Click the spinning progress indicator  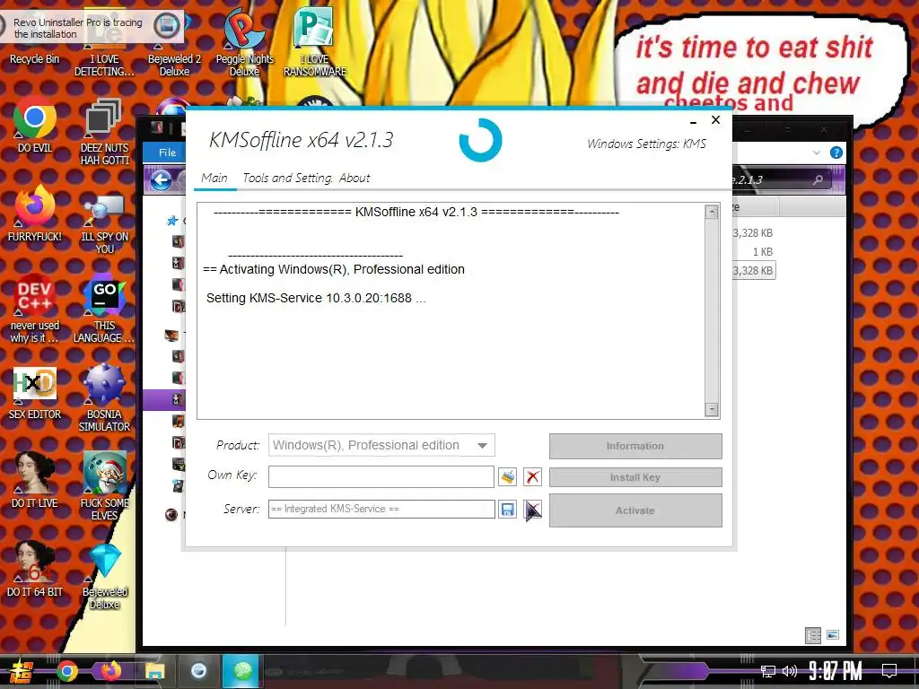point(481,140)
